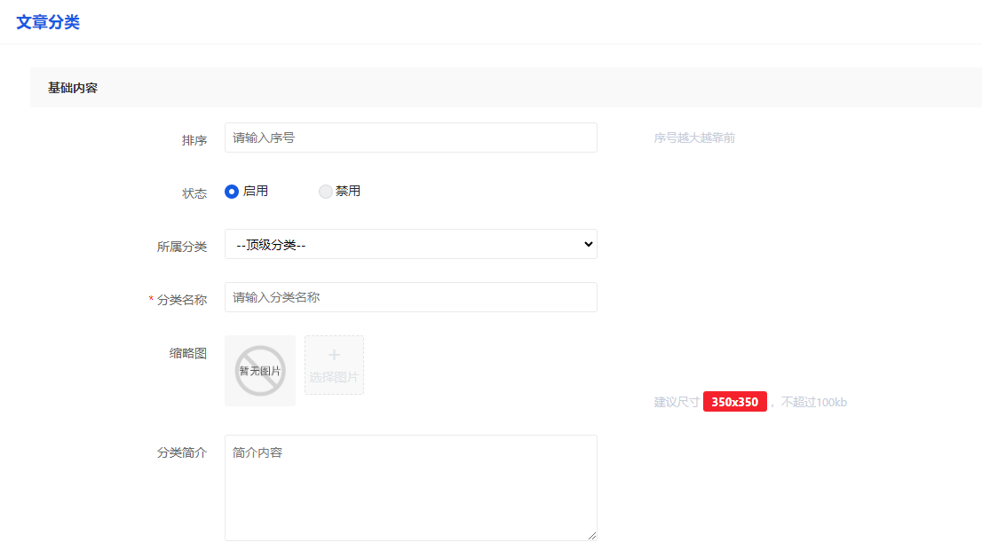The height and width of the screenshot is (558, 982).
Task: Click the 基础内容 section header
Action: (73, 88)
